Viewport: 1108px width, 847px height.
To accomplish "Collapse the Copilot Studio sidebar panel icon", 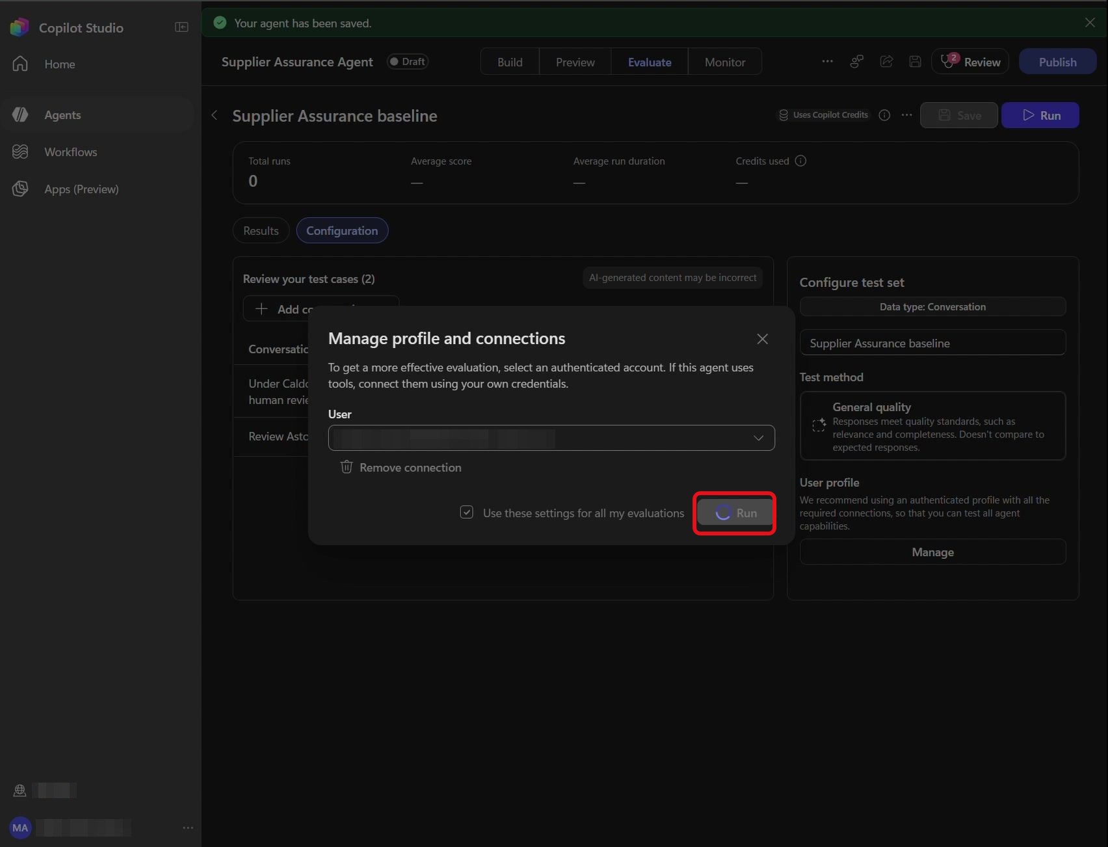I will (x=181, y=27).
